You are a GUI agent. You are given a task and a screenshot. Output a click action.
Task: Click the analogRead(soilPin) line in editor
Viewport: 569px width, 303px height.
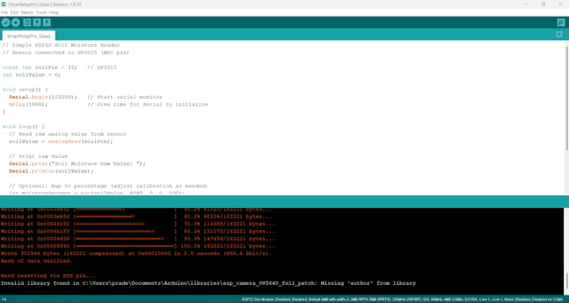(x=61, y=141)
